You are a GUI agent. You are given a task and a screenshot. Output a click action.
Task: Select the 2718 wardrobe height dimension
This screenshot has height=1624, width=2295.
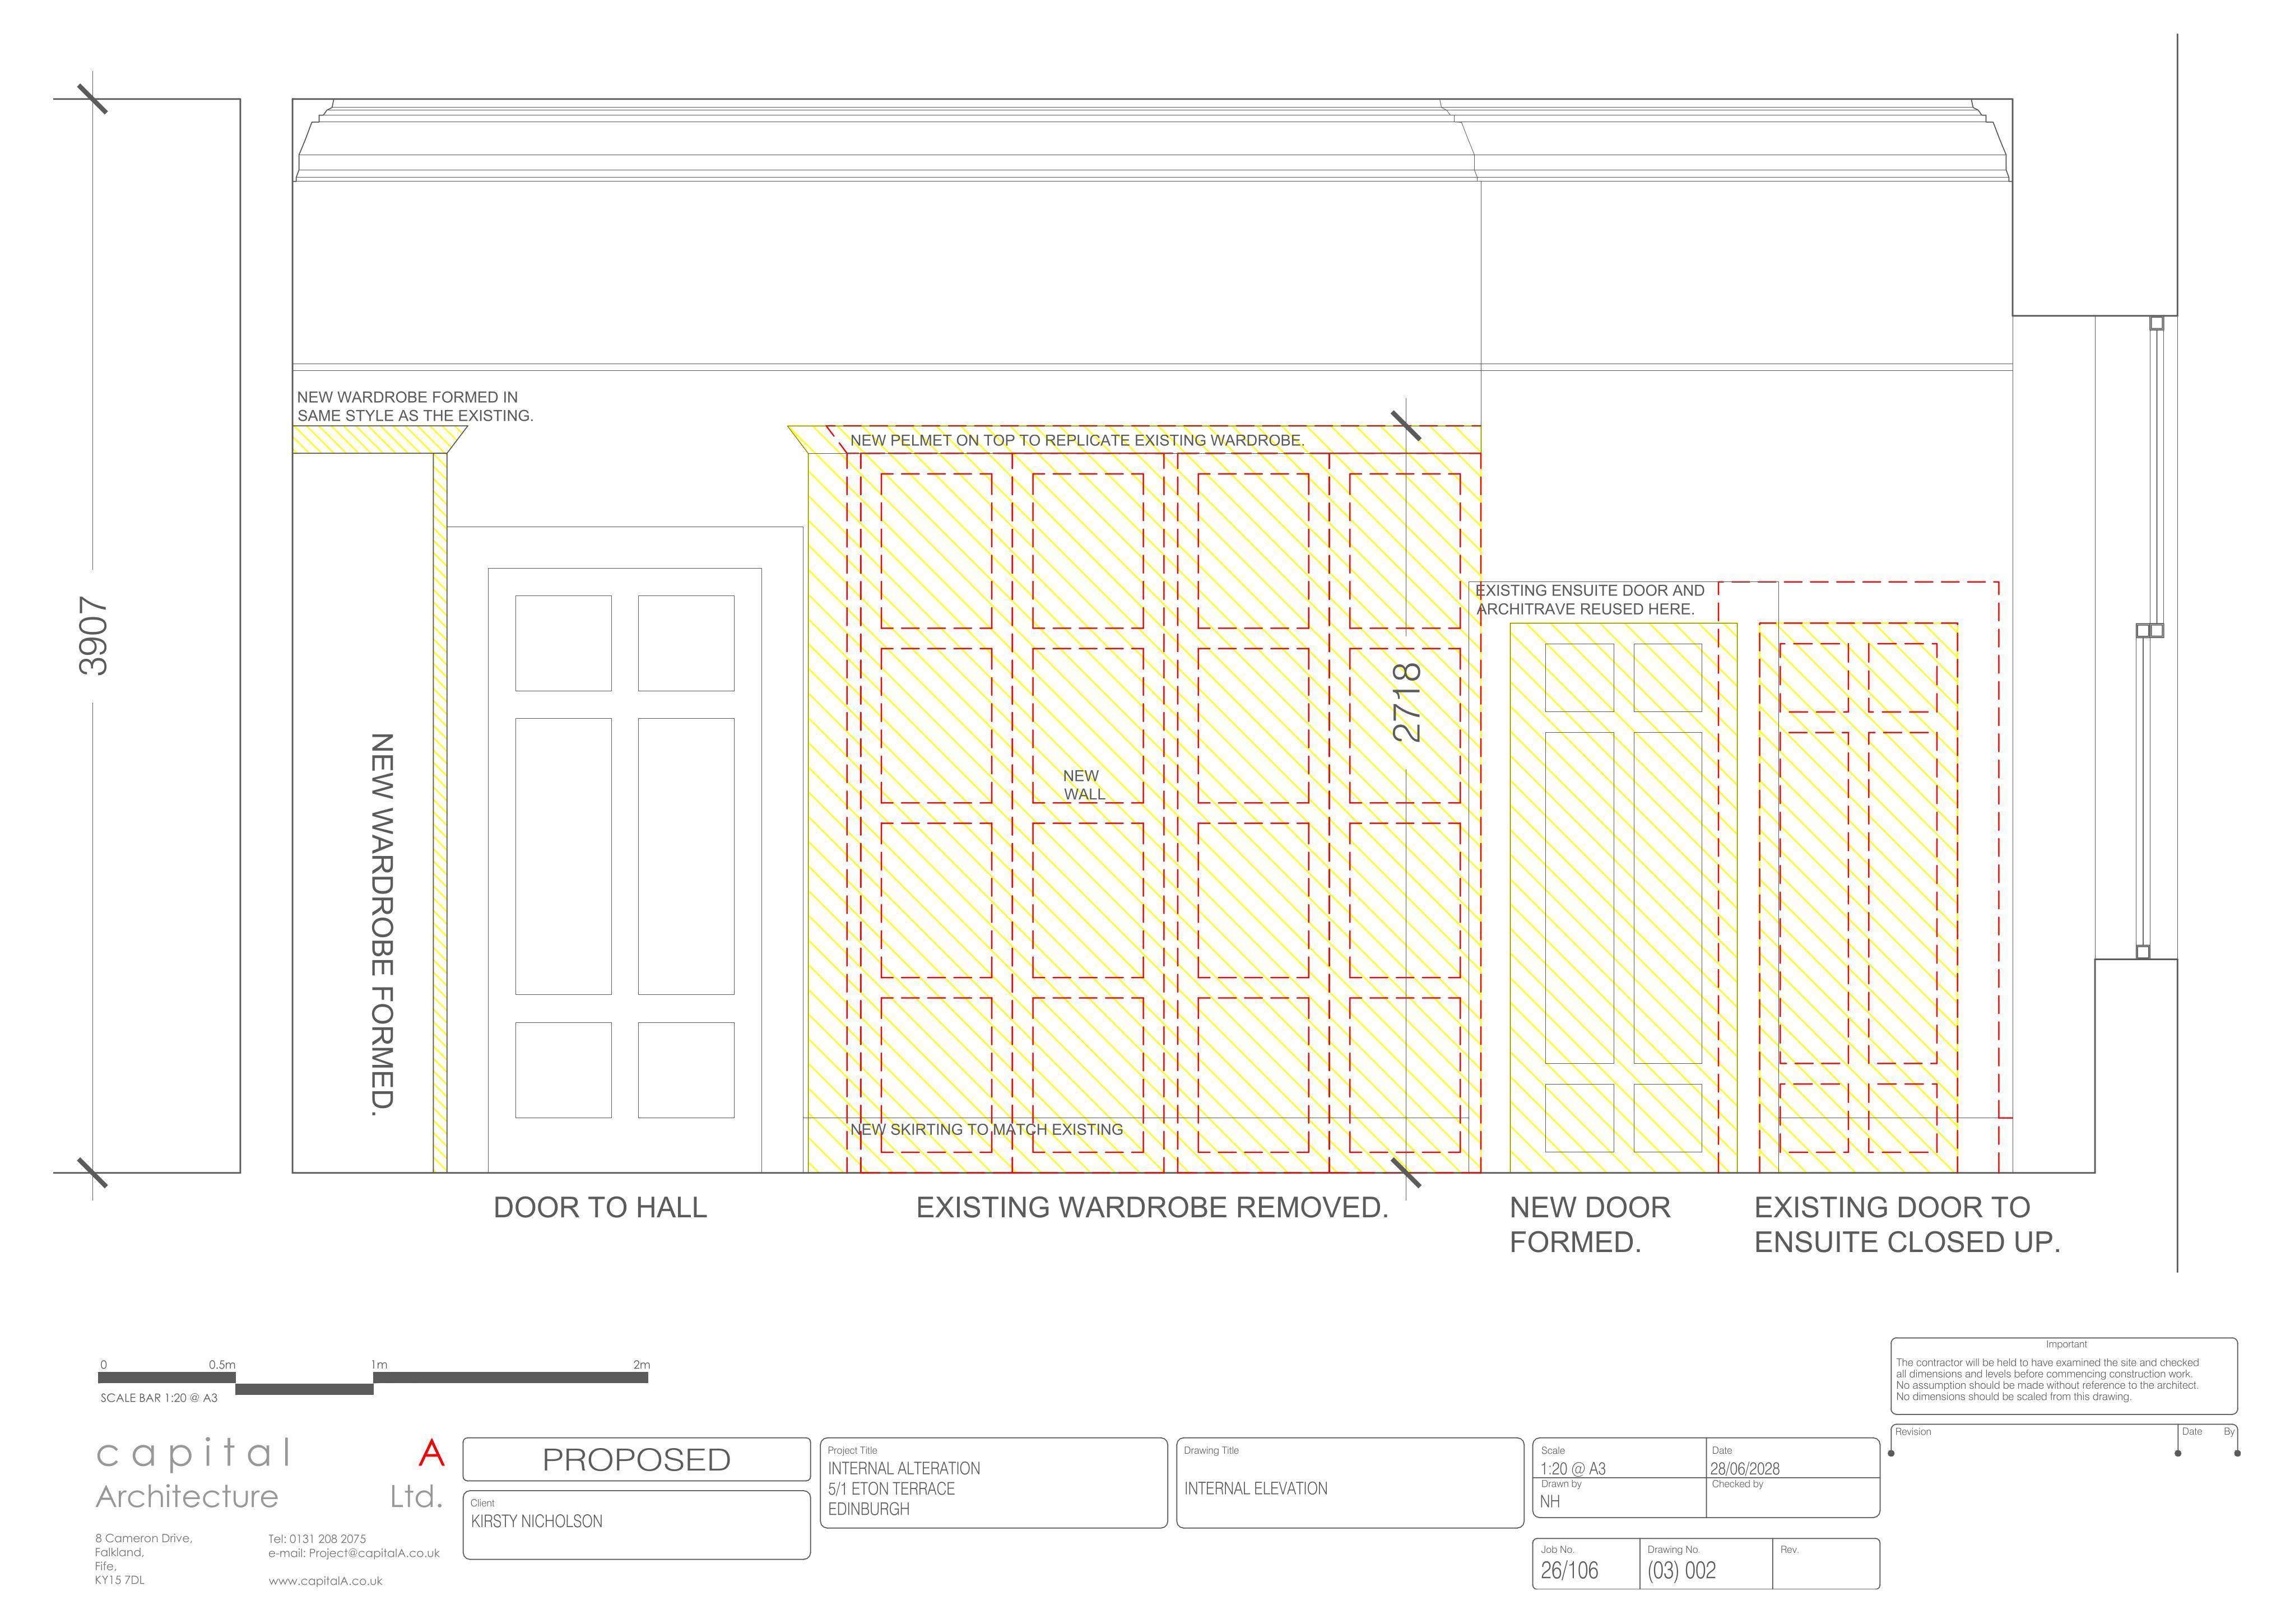tap(1406, 701)
